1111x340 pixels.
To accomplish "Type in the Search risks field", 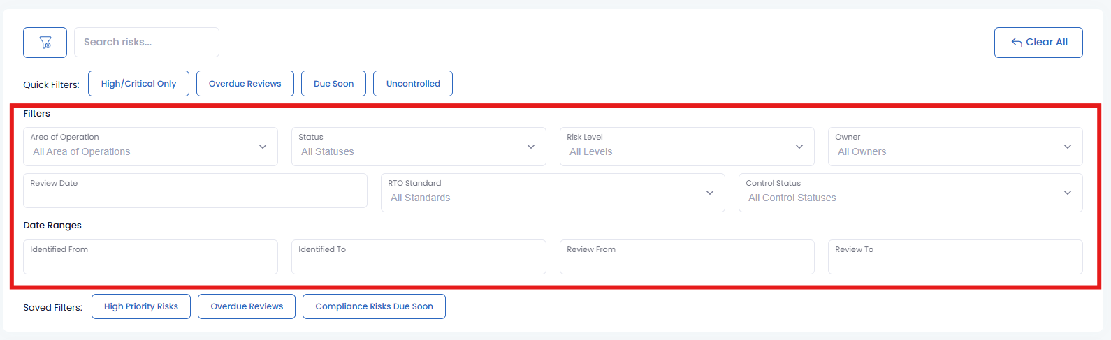I will click(x=146, y=43).
